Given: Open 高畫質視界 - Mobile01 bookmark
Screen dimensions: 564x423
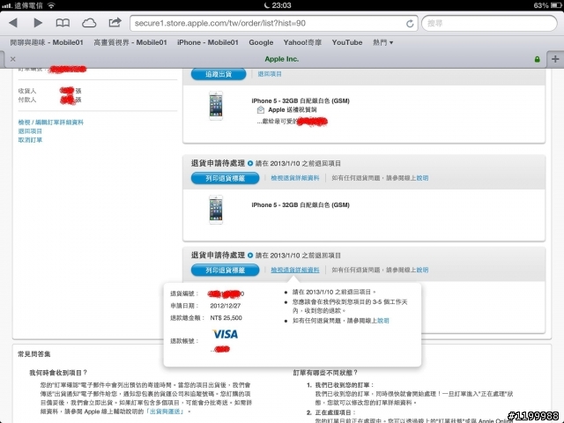Looking at the screenshot, I should pyautogui.click(x=130, y=42).
